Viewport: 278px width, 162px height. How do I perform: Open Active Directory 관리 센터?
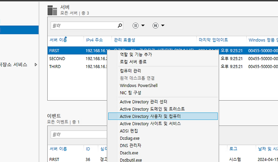coord(144,102)
